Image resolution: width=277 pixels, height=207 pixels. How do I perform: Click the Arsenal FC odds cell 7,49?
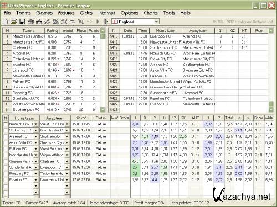[155, 136]
